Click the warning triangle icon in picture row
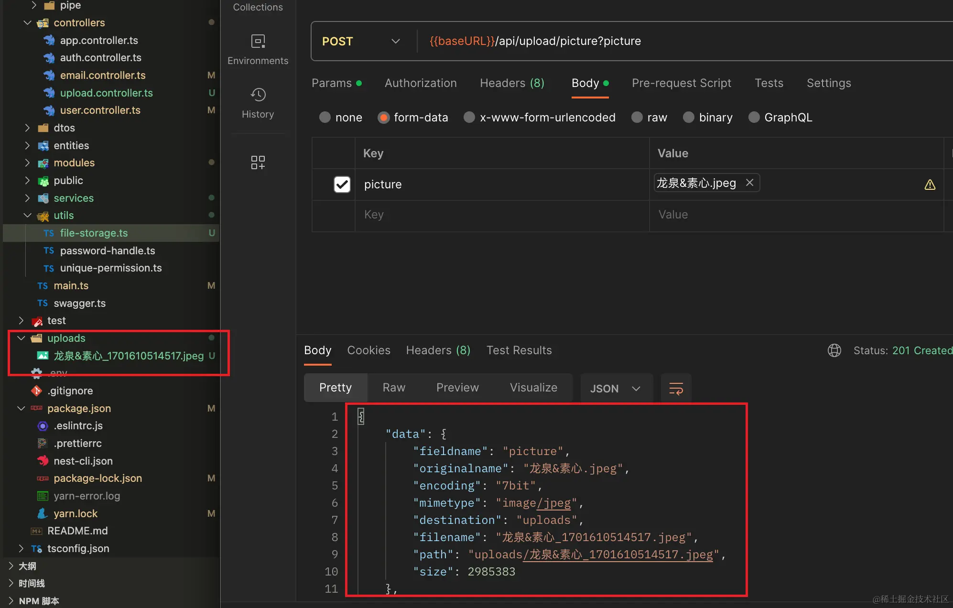This screenshot has height=608, width=953. coord(930,185)
